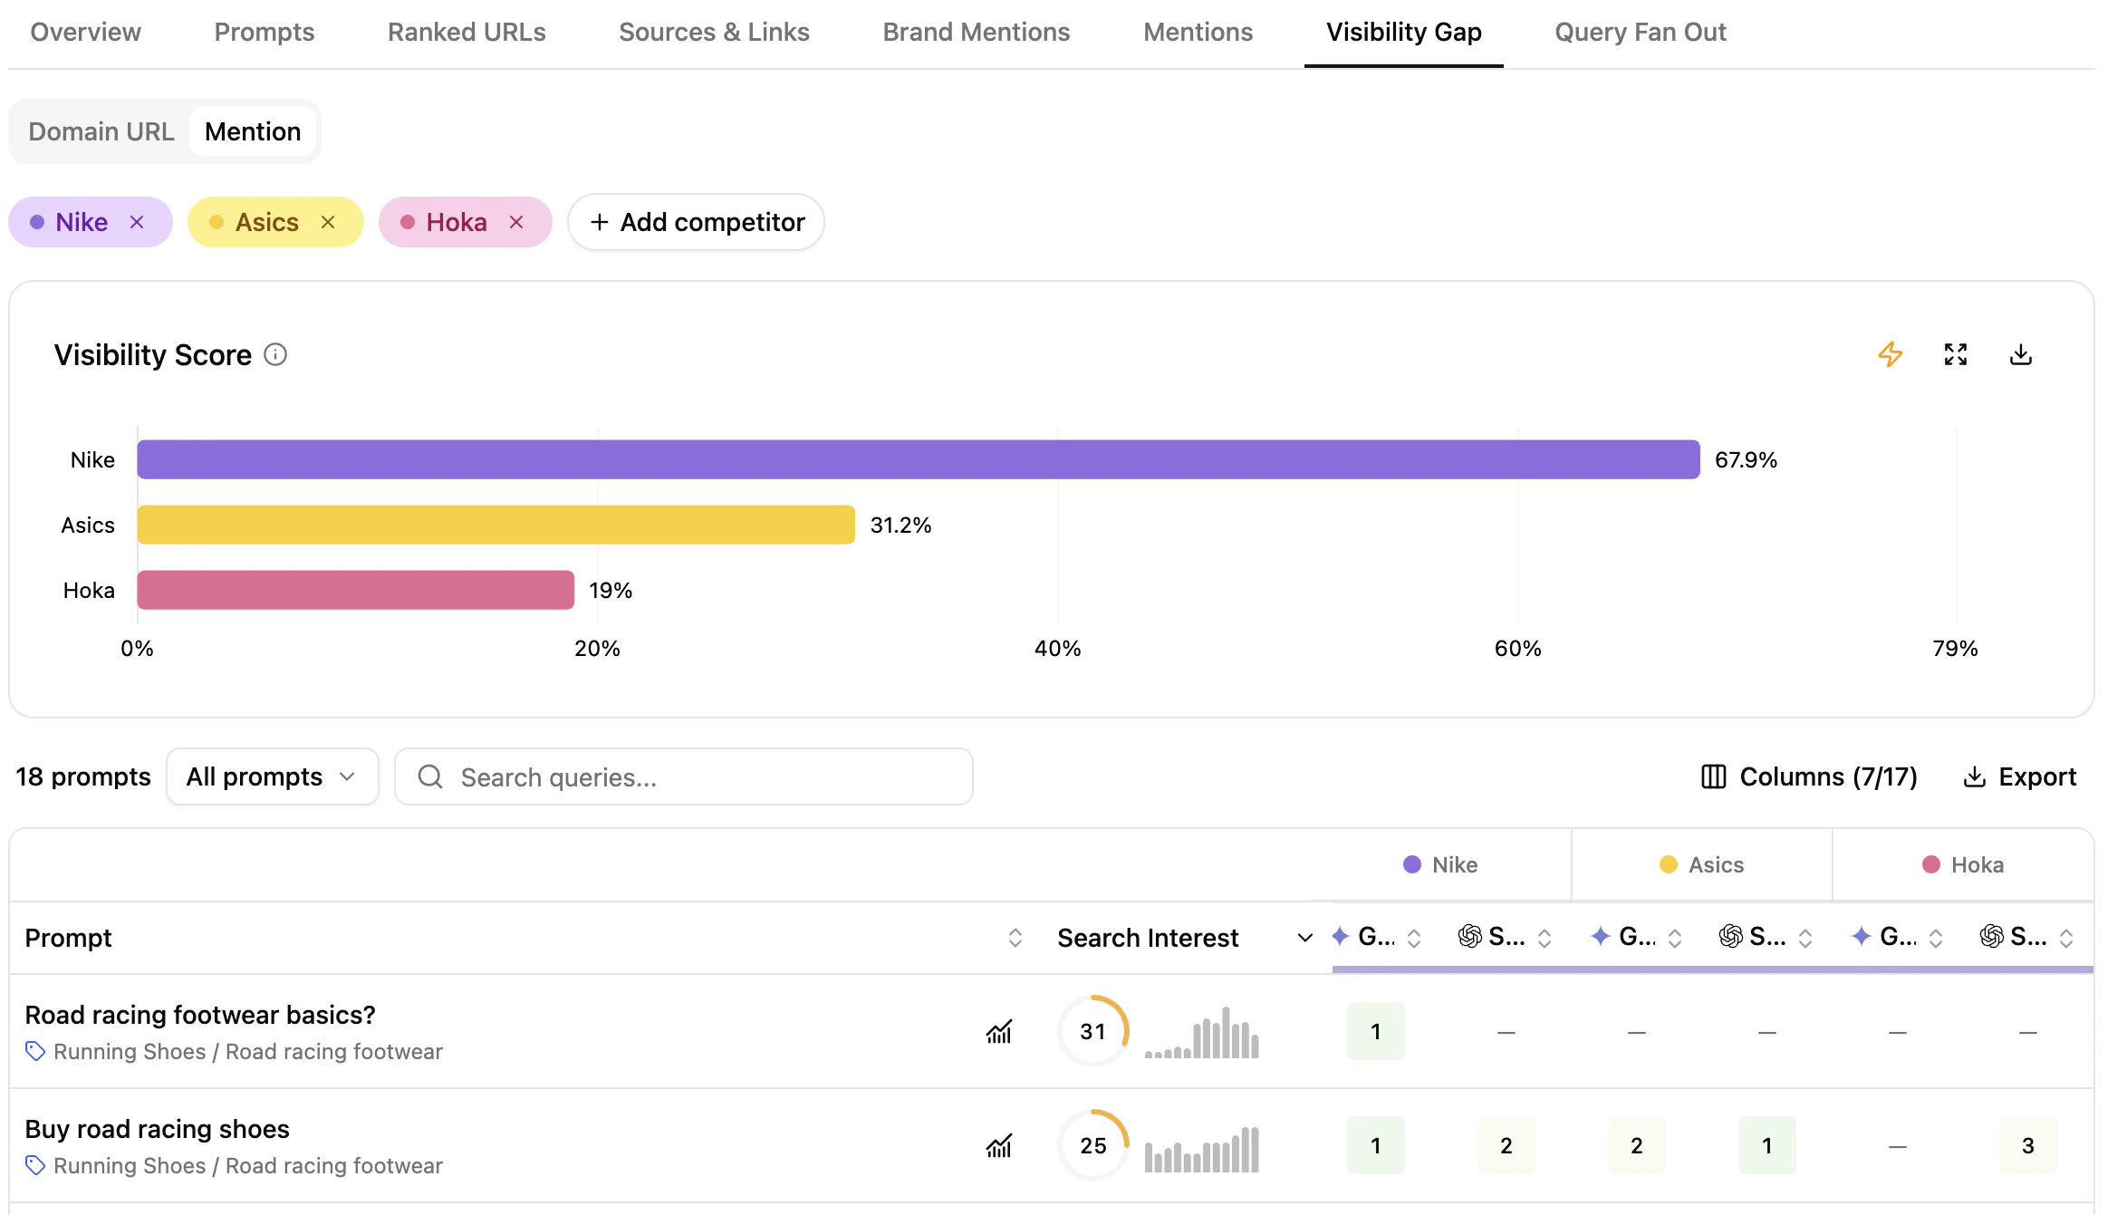Select the Mention view toggle

pyautogui.click(x=253, y=131)
